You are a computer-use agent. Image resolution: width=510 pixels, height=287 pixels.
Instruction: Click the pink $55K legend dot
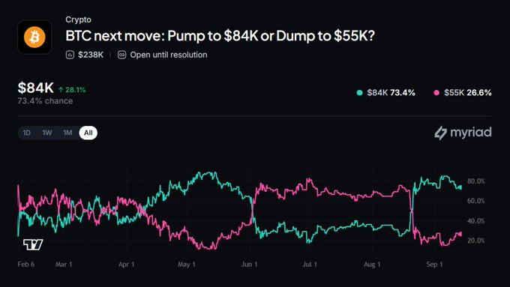(x=436, y=93)
